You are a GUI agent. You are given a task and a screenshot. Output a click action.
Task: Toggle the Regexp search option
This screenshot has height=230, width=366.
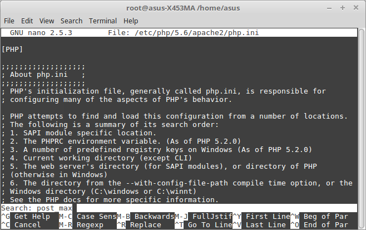coord(90,224)
